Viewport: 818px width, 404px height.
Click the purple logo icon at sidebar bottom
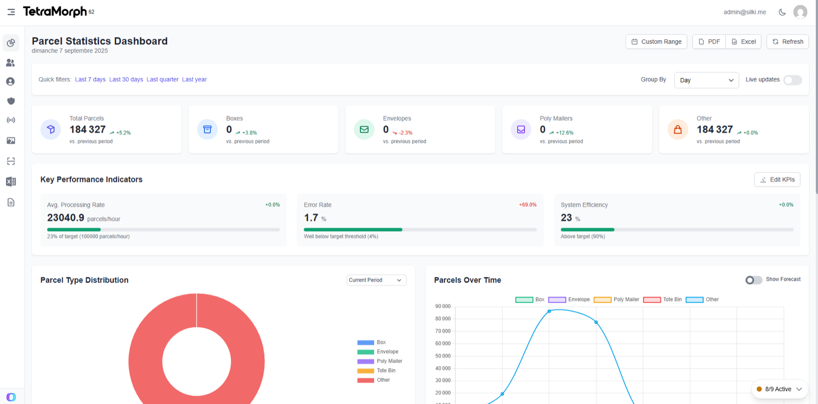(11, 397)
